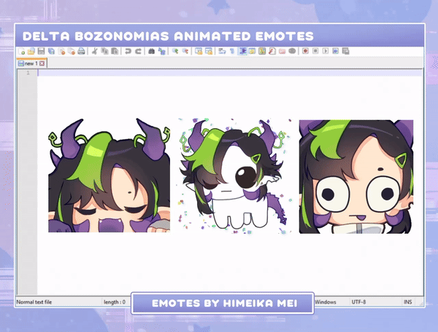The width and height of the screenshot is (438, 332).
Task: Click the UTF-8 encoding in status bar
Action: (360, 301)
